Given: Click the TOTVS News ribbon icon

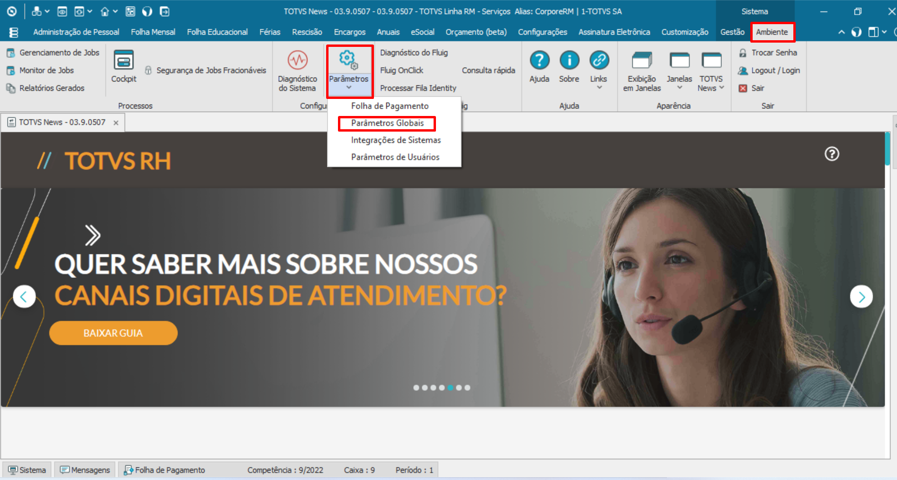Looking at the screenshot, I should pyautogui.click(x=711, y=61).
